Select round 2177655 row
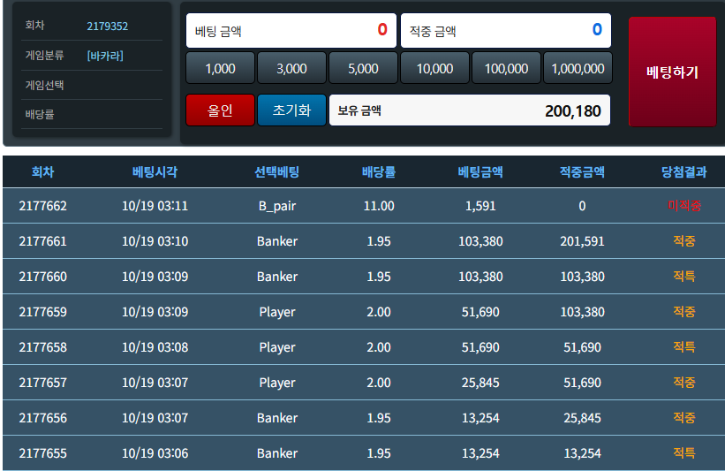The width and height of the screenshot is (725, 471). tap(364, 453)
